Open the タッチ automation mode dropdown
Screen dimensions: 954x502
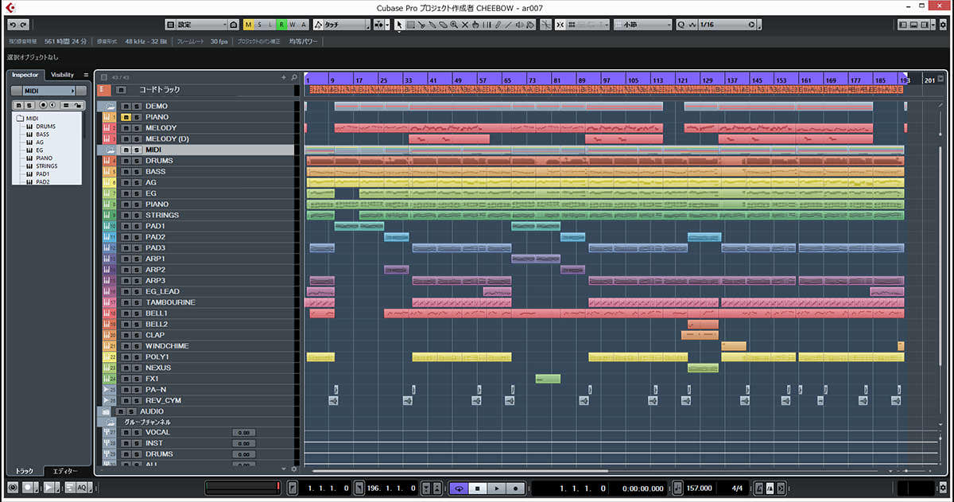pos(342,25)
